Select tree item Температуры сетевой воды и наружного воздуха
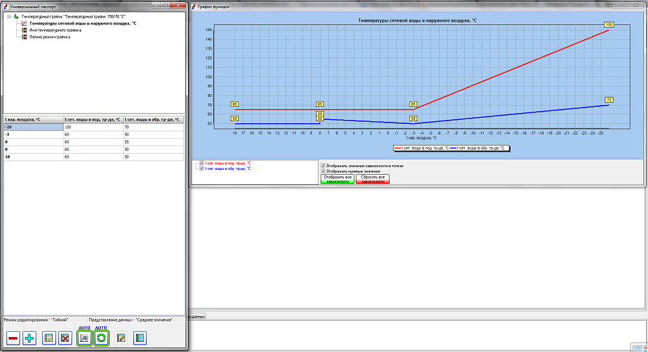Image resolution: width=648 pixels, height=352 pixels. (x=83, y=24)
